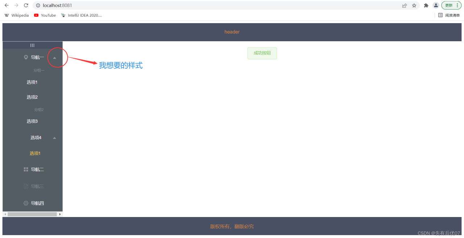Click the document icon of 导航三
The height and width of the screenshot is (238, 464).
tap(26, 186)
